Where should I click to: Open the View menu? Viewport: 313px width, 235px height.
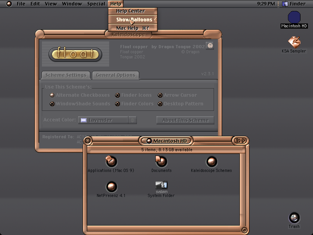tap(51, 4)
